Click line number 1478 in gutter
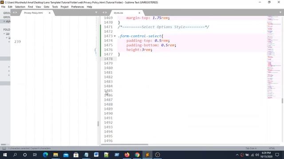 pyautogui.click(x=108, y=59)
